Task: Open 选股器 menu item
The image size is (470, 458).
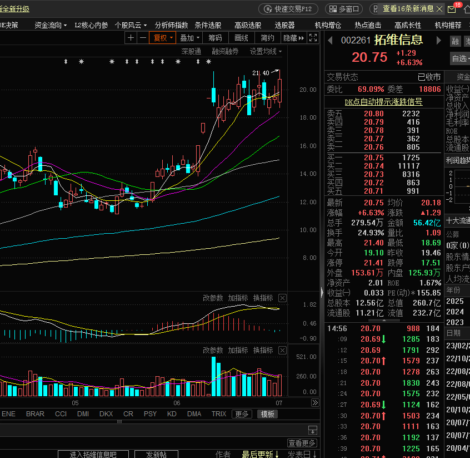Action: click(284, 25)
